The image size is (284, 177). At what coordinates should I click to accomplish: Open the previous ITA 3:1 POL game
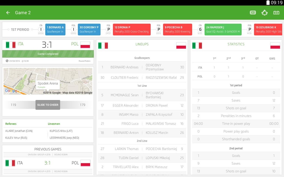pos(48,163)
